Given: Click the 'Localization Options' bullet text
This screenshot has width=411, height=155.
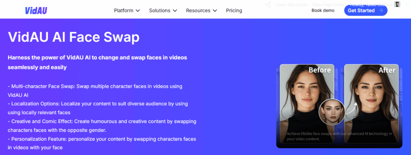Looking at the screenshot, I should [98, 108].
